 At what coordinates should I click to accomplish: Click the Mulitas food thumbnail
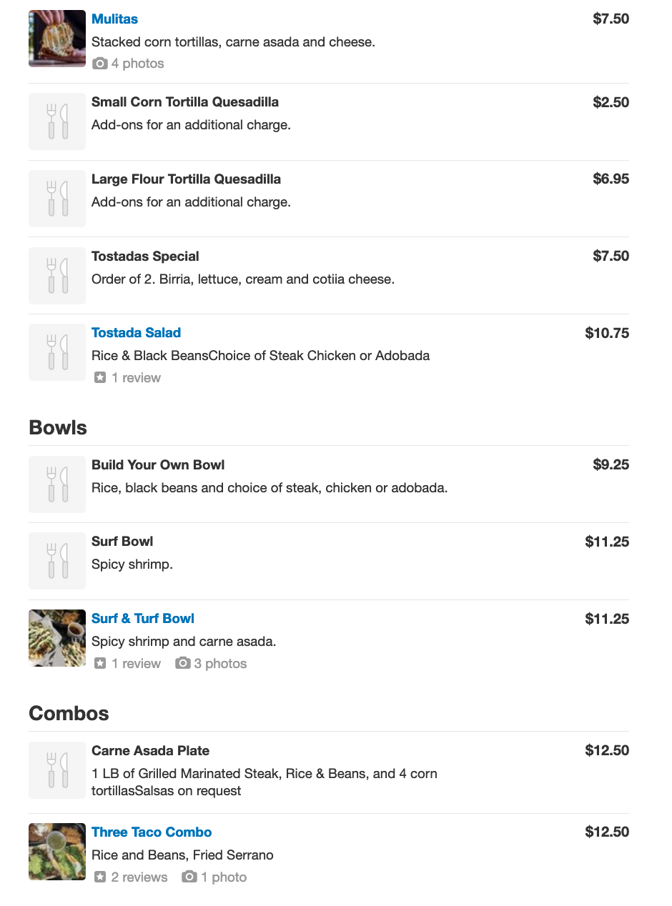coord(57,39)
